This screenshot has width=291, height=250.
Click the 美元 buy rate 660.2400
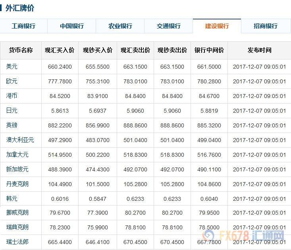coord(60,67)
